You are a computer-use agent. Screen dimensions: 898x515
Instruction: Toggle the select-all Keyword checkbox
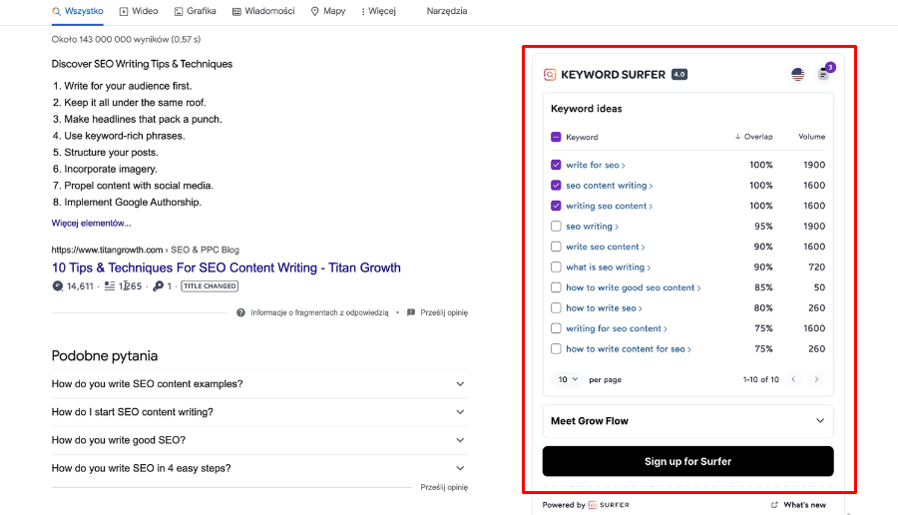[x=556, y=137]
